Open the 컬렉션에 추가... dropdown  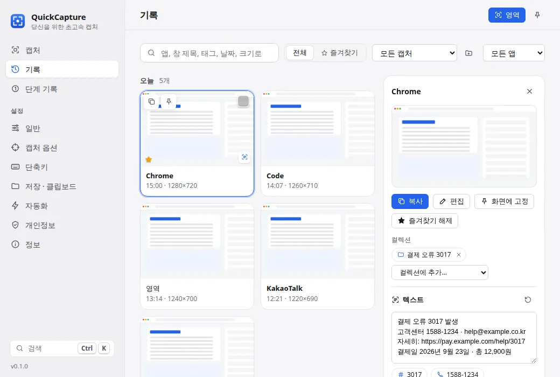[439, 273]
